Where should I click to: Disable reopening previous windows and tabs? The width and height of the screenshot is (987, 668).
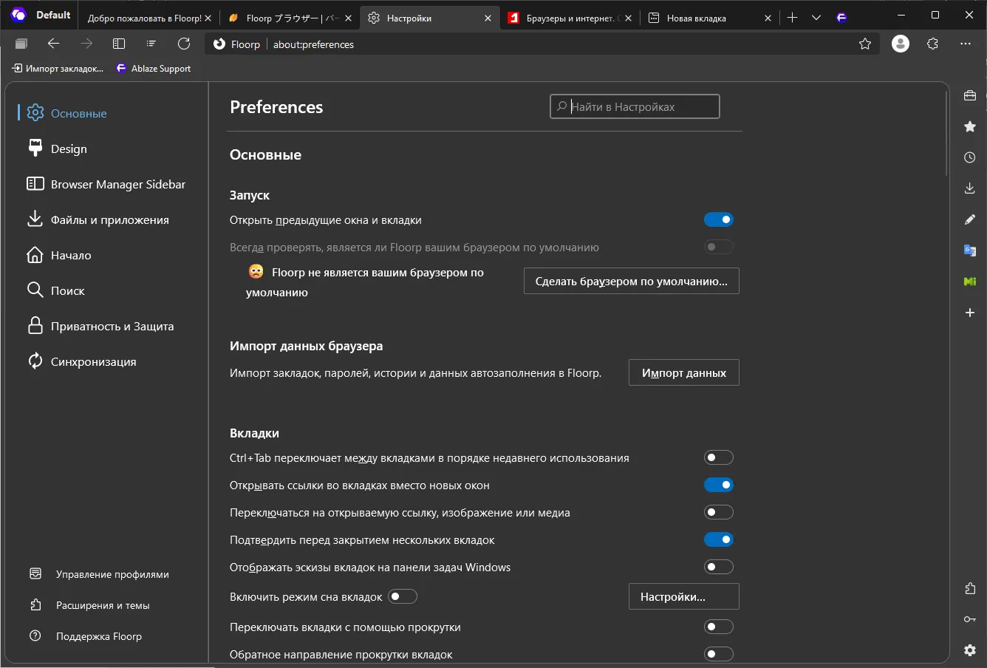[x=718, y=220]
